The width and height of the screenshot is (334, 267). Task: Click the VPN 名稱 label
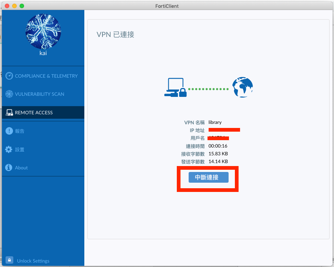click(194, 122)
